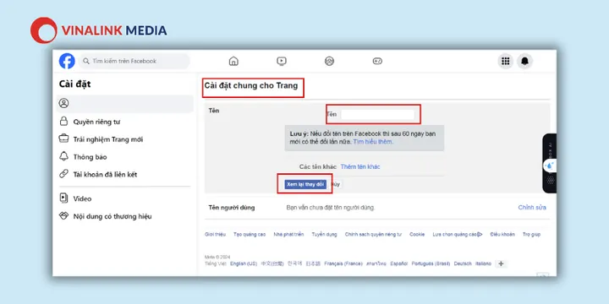Click the lock icon beside Quyền riêng tư

pyautogui.click(x=63, y=122)
